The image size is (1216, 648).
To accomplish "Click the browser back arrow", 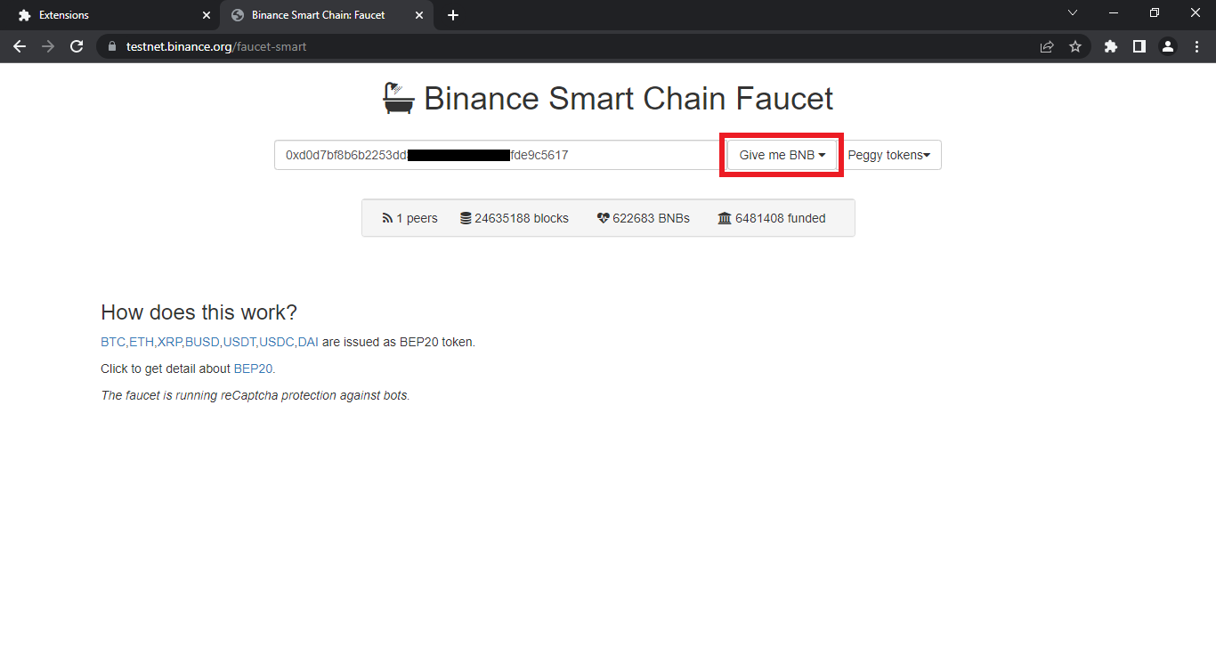I will pos(20,46).
